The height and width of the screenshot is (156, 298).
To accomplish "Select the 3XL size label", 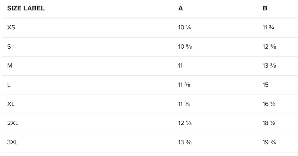I will click(13, 143).
